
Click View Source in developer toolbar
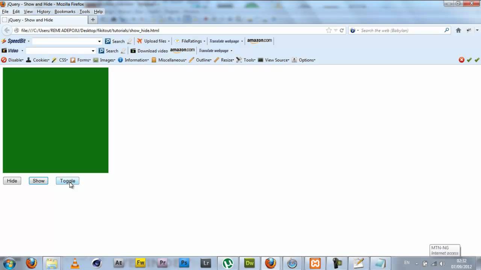point(274,60)
